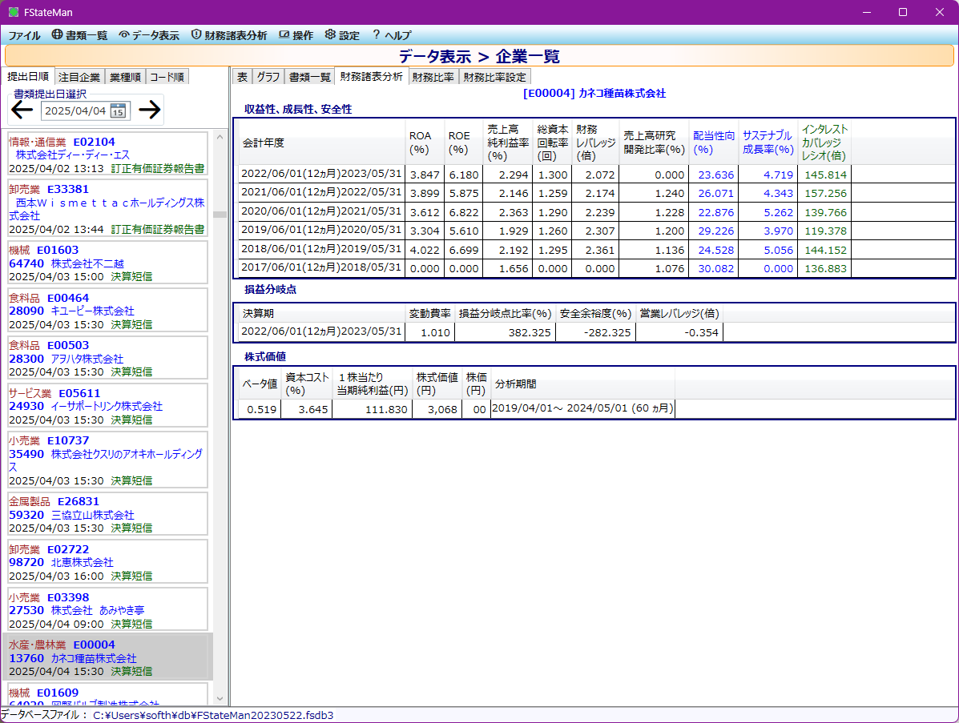Select the グラフ tab

(268, 77)
